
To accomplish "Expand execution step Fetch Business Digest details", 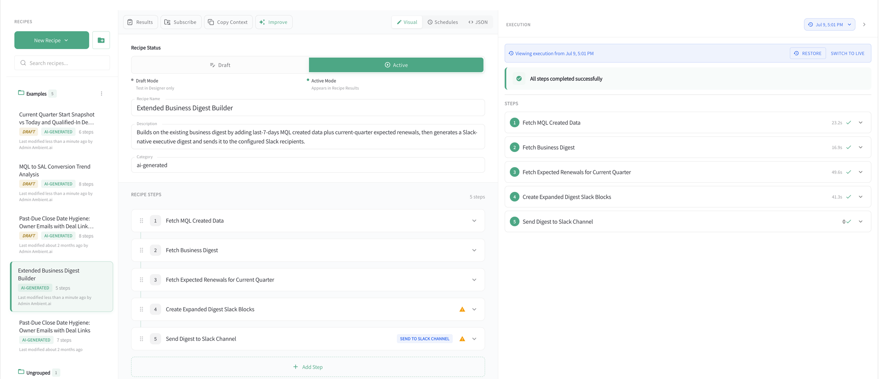I will (x=861, y=147).
